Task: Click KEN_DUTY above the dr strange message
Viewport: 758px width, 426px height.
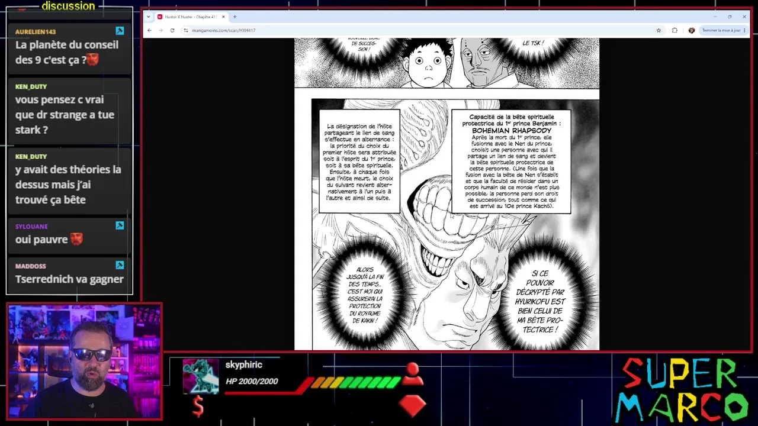Action: point(31,87)
